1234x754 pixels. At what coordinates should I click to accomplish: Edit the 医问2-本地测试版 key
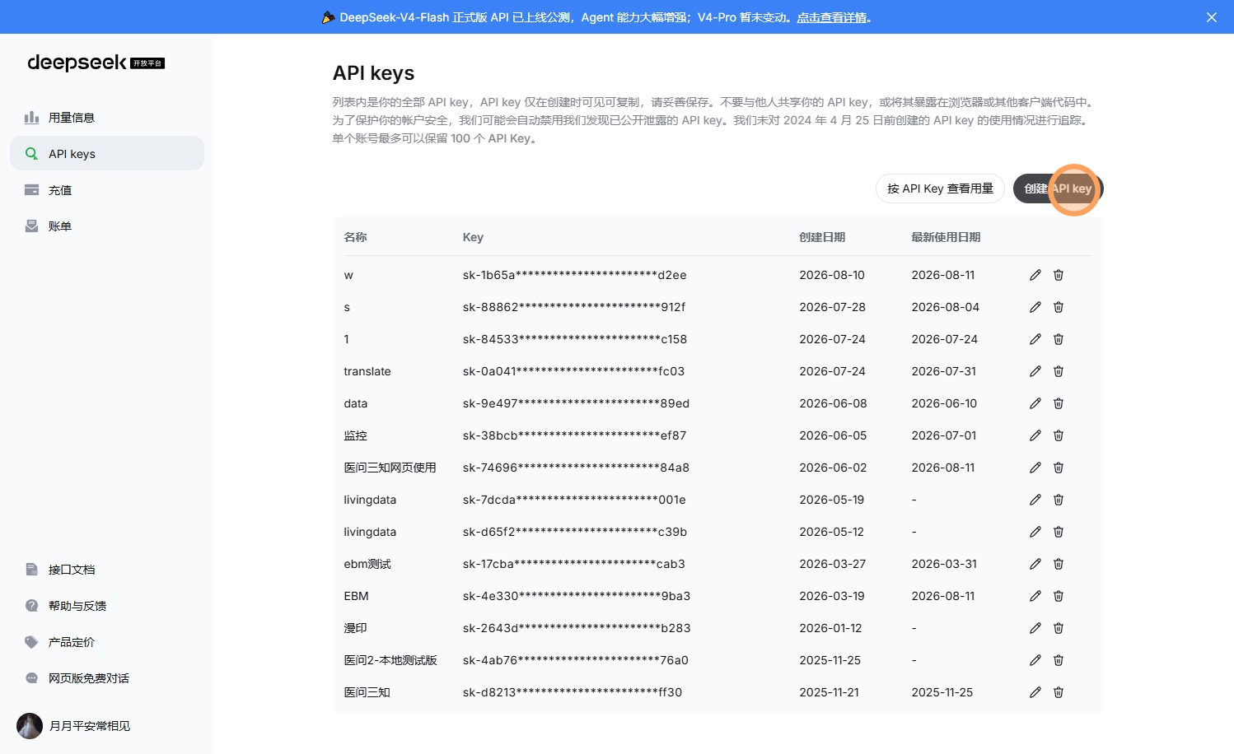point(1035,660)
